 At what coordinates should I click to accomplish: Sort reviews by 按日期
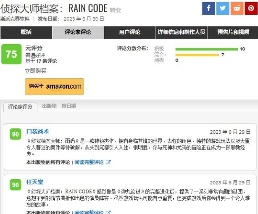(x=69, y=106)
